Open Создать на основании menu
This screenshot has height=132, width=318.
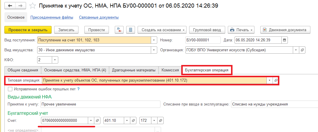(162, 30)
